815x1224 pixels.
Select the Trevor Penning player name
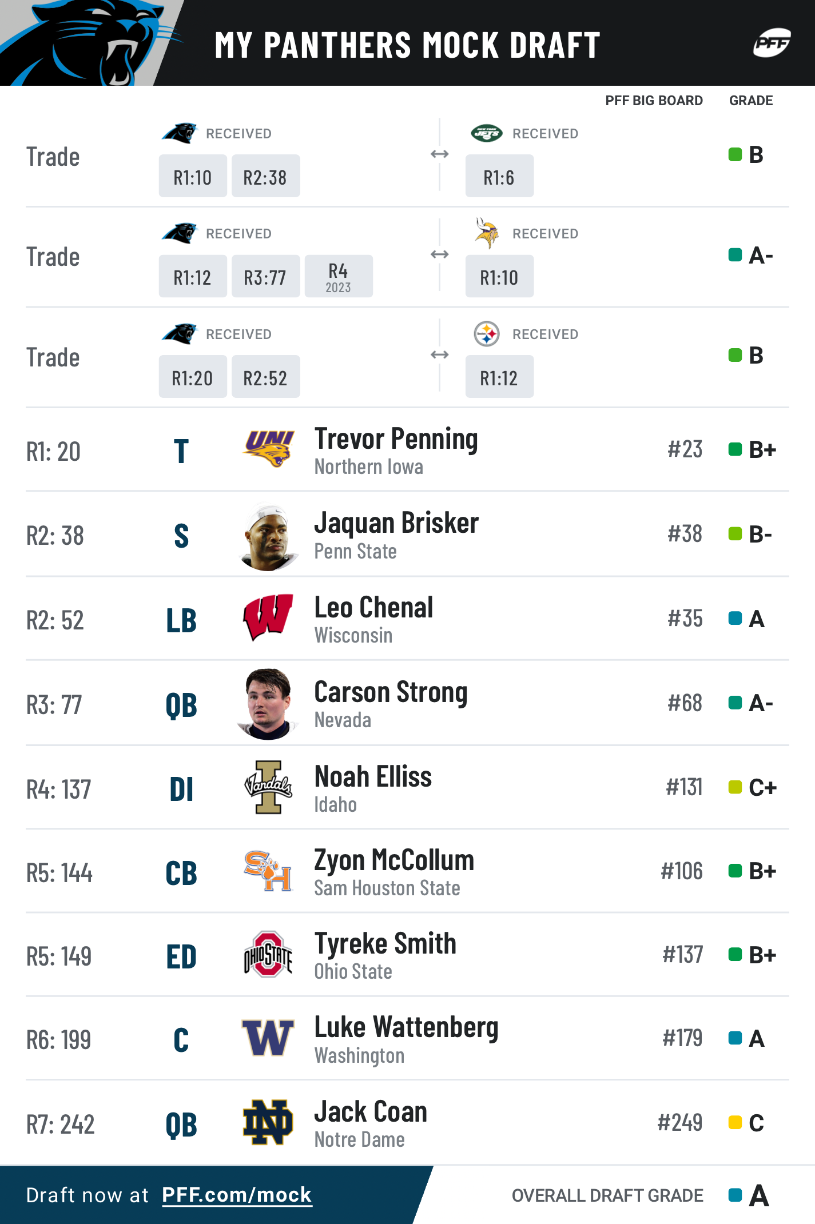pyautogui.click(x=396, y=439)
